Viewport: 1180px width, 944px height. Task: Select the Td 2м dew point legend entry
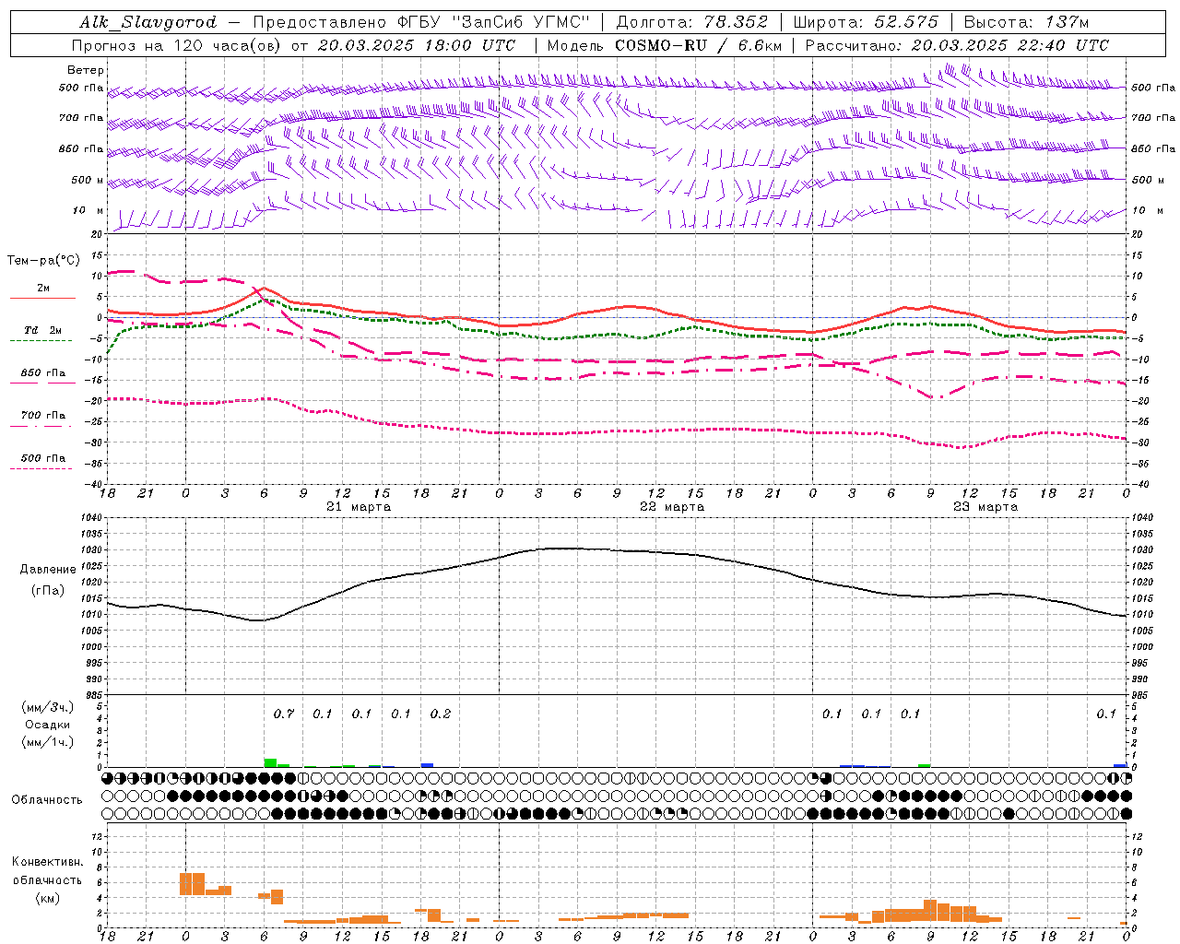point(42,331)
